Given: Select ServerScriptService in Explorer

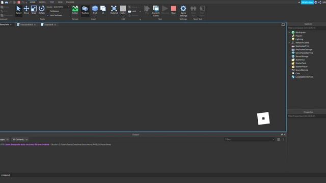Looking at the screenshot, I should click(304, 53).
